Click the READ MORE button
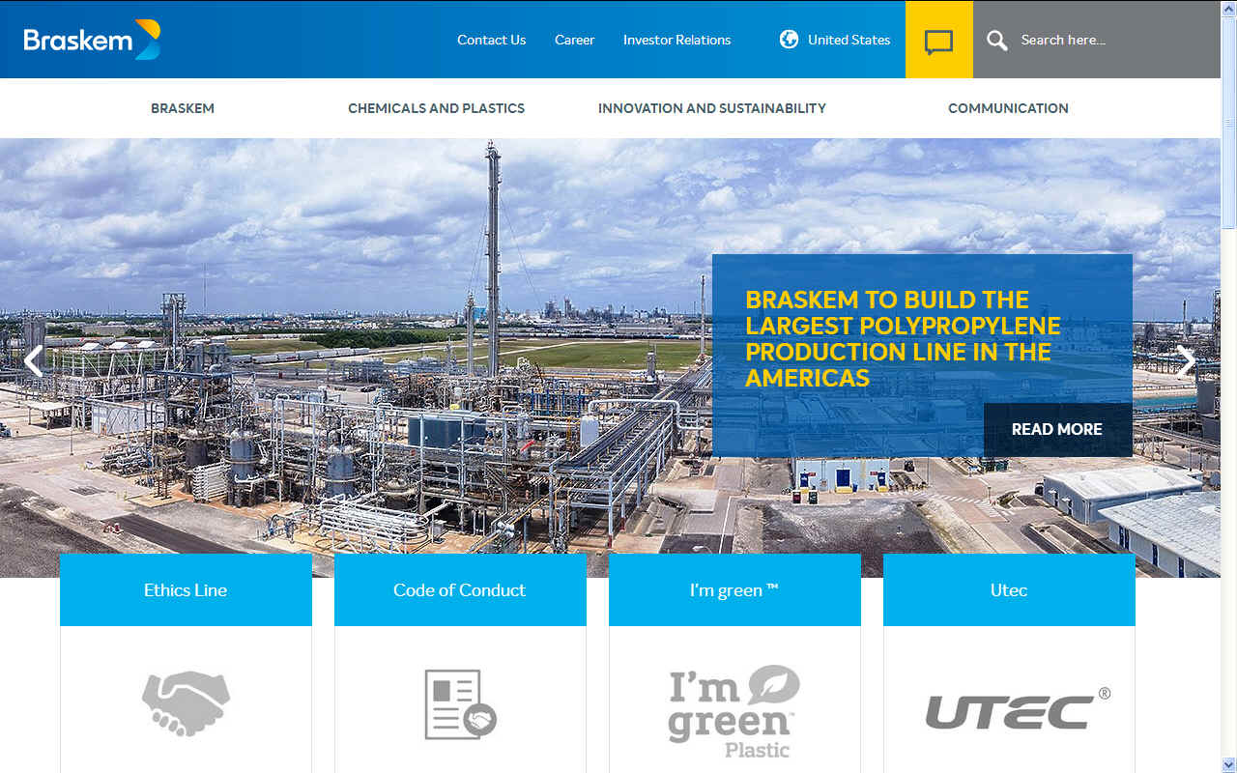 click(x=1057, y=429)
